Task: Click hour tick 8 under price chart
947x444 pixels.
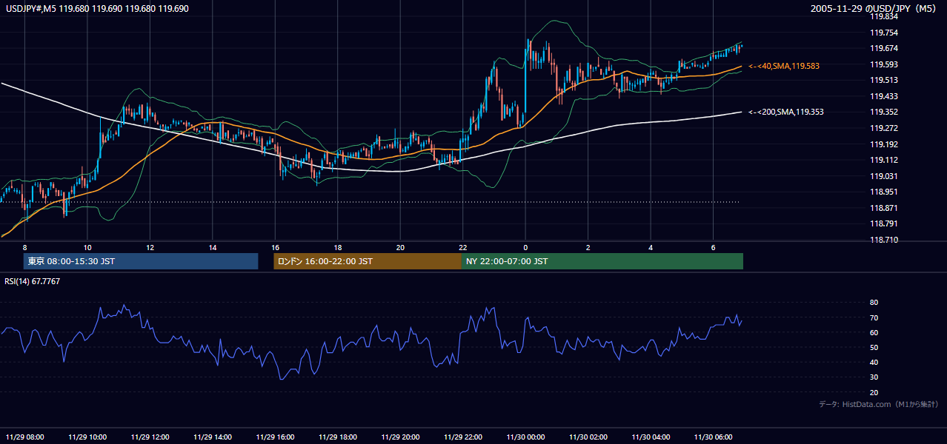Action: click(24, 247)
